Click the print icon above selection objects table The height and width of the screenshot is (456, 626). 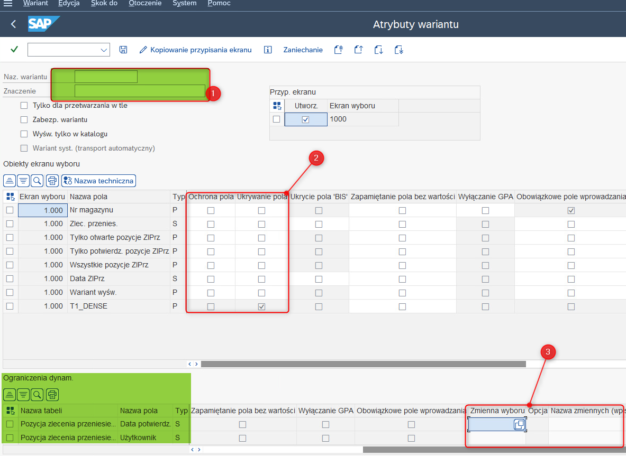tap(52, 181)
